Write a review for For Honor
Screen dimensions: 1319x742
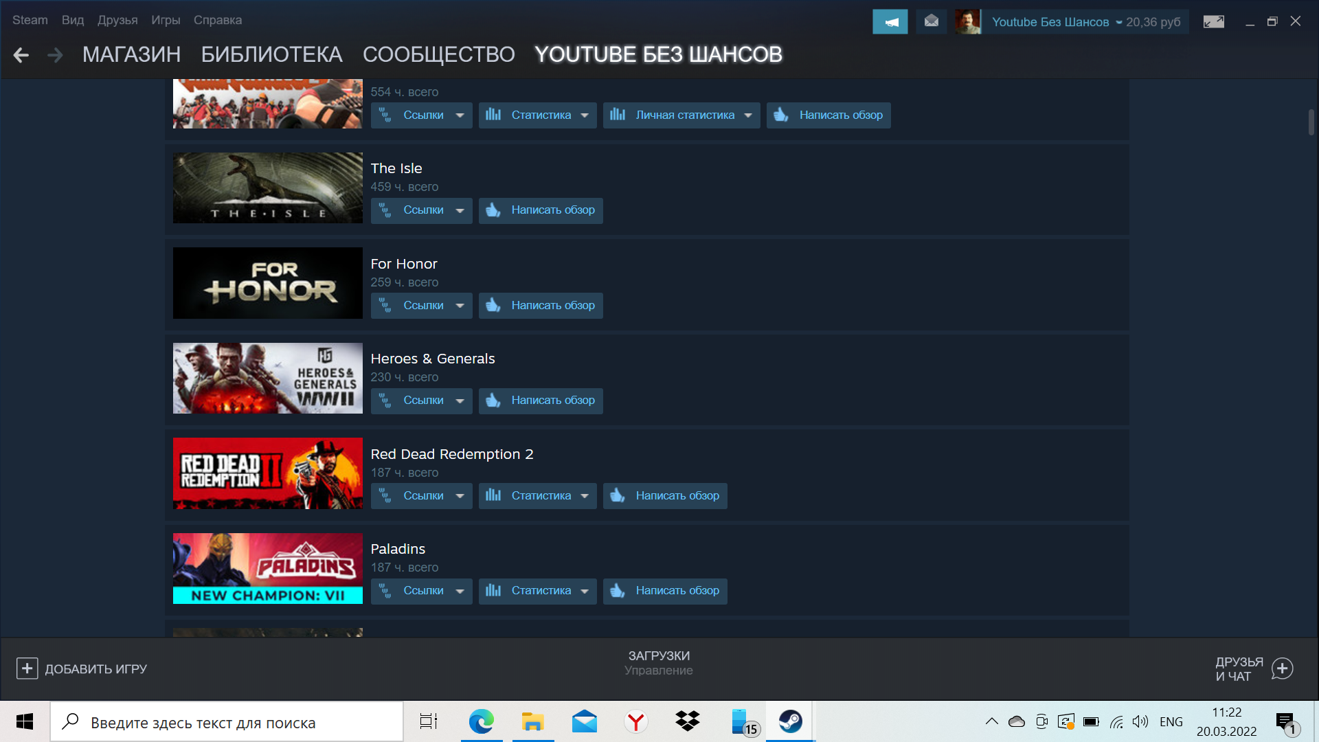[x=541, y=306]
